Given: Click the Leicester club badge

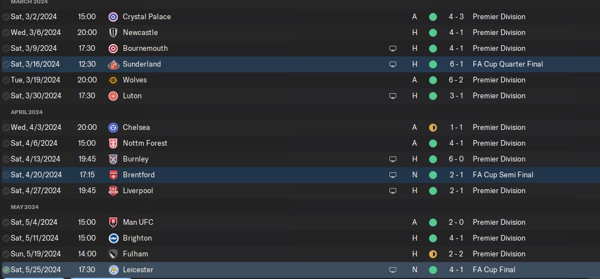Looking at the screenshot, I should 113,270.
